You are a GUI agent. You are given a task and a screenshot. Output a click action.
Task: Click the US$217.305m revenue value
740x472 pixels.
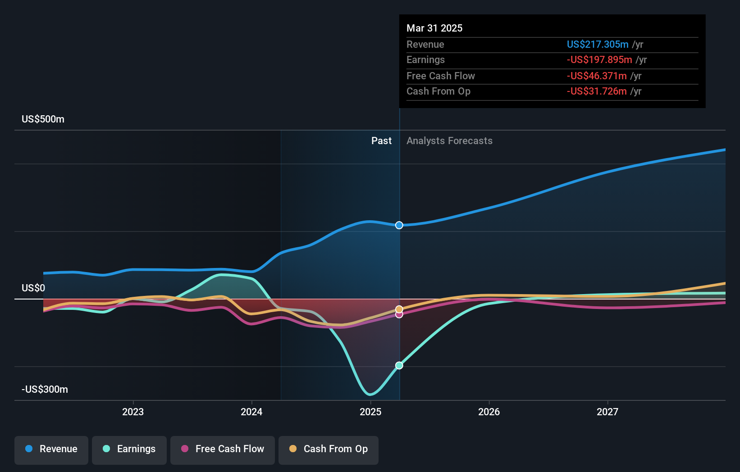click(598, 44)
